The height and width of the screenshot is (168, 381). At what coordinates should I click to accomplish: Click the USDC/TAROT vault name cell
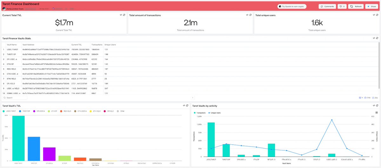(x=13, y=49)
